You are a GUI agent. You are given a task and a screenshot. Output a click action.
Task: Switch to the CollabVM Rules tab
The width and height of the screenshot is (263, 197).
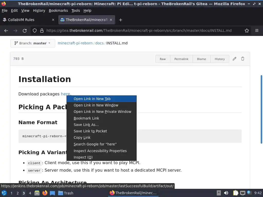coord(29,20)
